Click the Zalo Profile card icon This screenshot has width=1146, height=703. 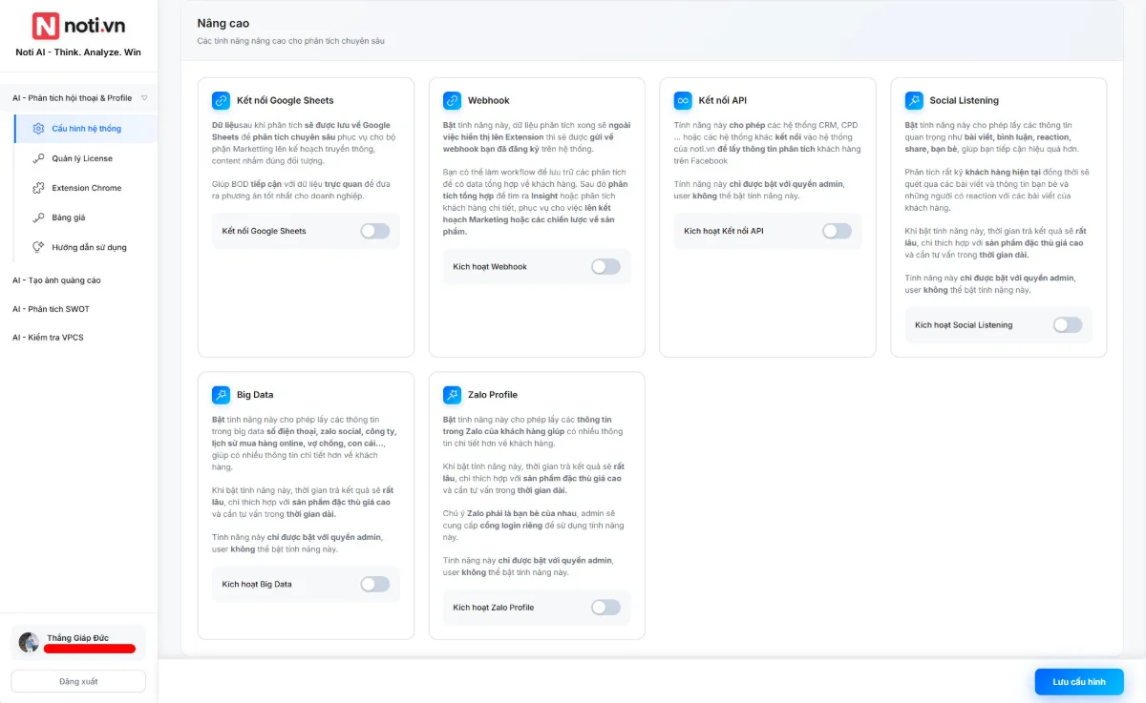[x=452, y=394]
